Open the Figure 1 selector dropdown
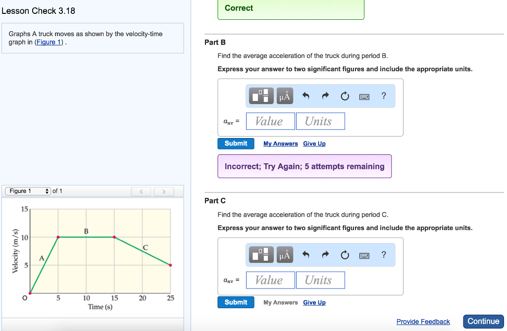507x331 pixels. (x=27, y=190)
